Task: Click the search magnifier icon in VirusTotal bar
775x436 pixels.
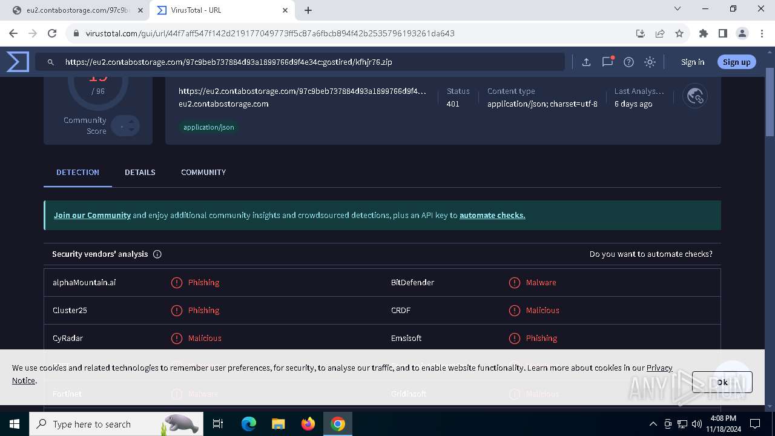Action: click(51, 62)
